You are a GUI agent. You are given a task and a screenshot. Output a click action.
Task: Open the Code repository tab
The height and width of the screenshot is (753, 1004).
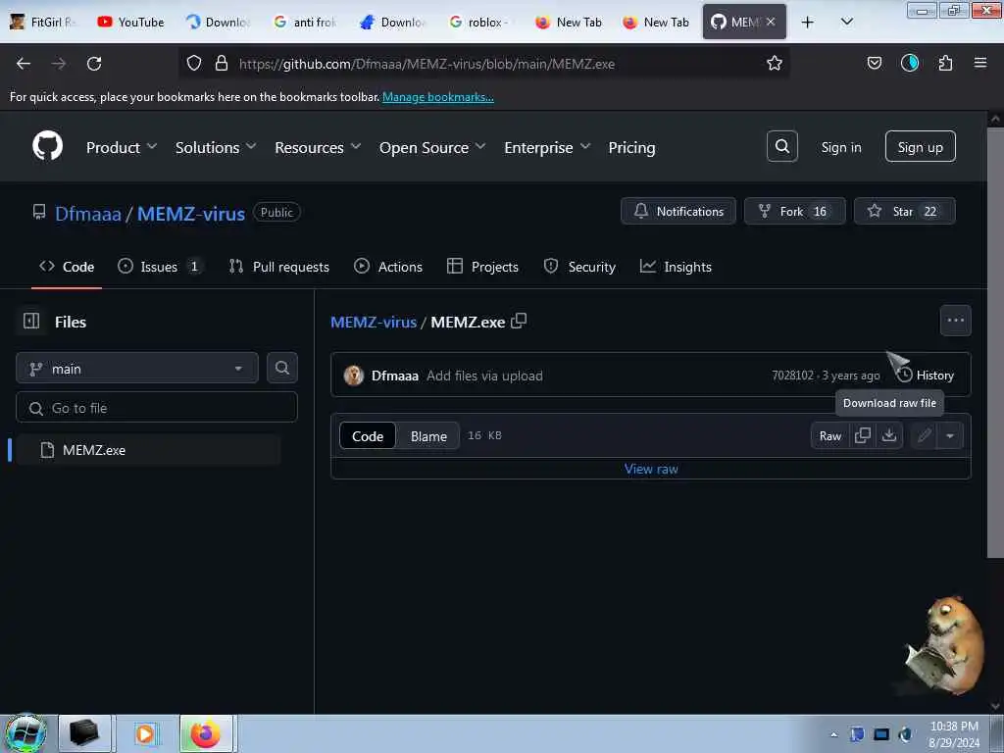[x=67, y=267]
